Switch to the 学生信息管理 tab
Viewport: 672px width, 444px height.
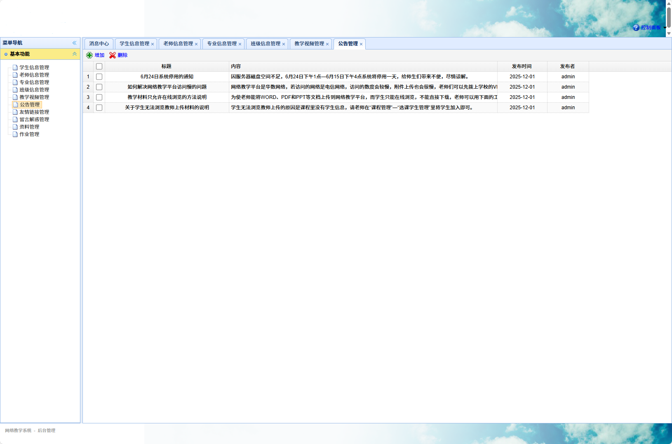pos(134,44)
